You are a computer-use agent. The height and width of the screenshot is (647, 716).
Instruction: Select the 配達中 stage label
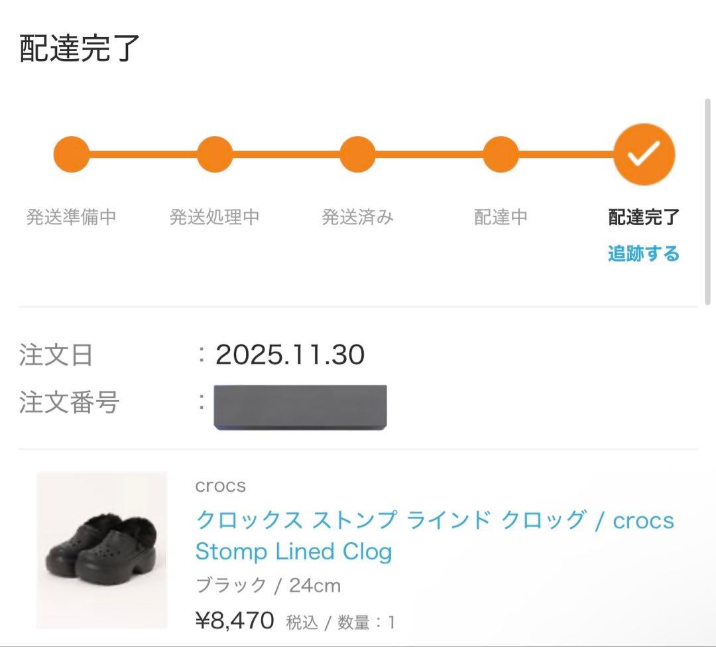pyautogui.click(x=500, y=216)
